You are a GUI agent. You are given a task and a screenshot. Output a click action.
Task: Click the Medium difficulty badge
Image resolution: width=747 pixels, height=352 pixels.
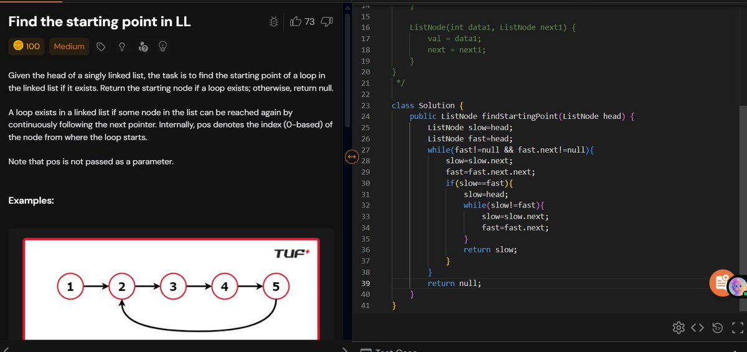(69, 46)
